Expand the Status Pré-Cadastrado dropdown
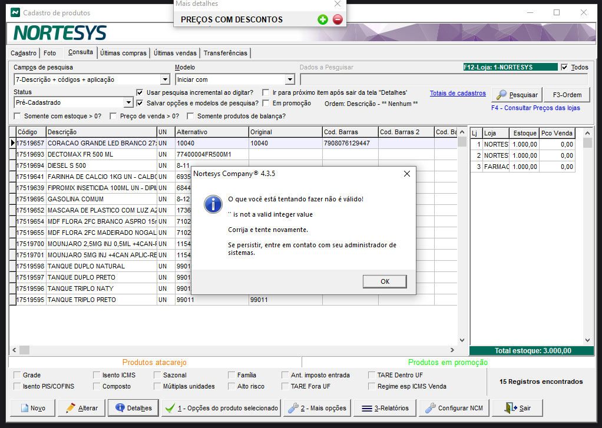 point(129,103)
